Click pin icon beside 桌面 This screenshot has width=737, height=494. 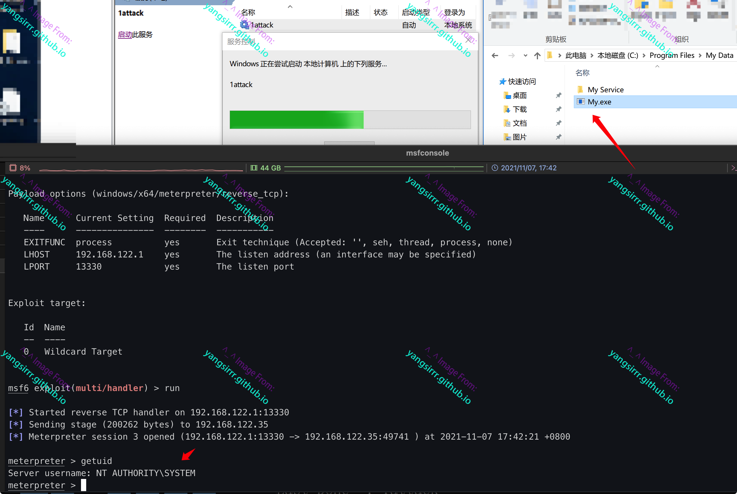point(558,95)
